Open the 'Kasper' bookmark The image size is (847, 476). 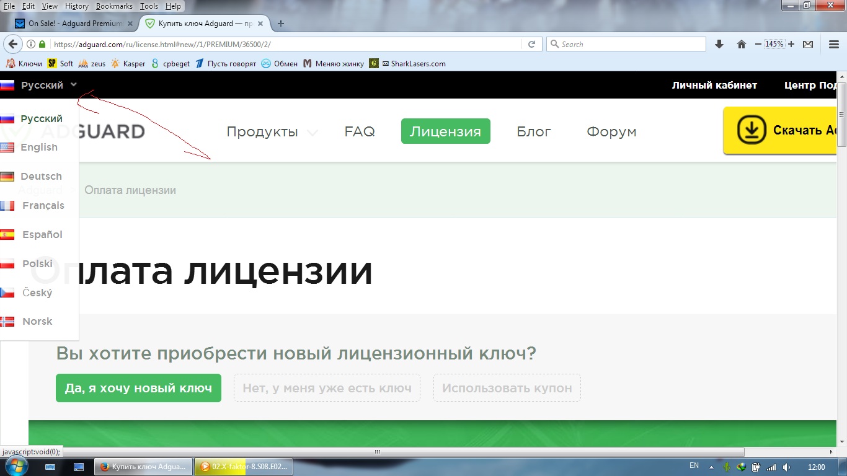pyautogui.click(x=128, y=63)
